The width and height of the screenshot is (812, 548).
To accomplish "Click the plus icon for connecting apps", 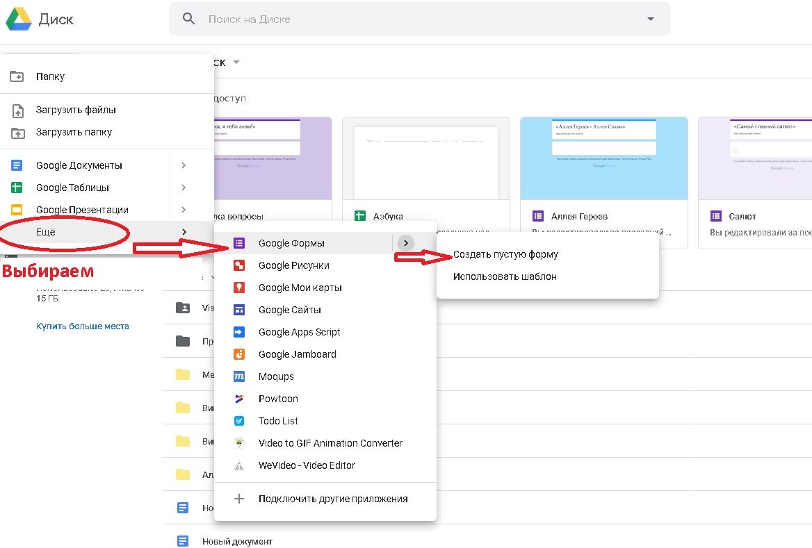I will 238,499.
